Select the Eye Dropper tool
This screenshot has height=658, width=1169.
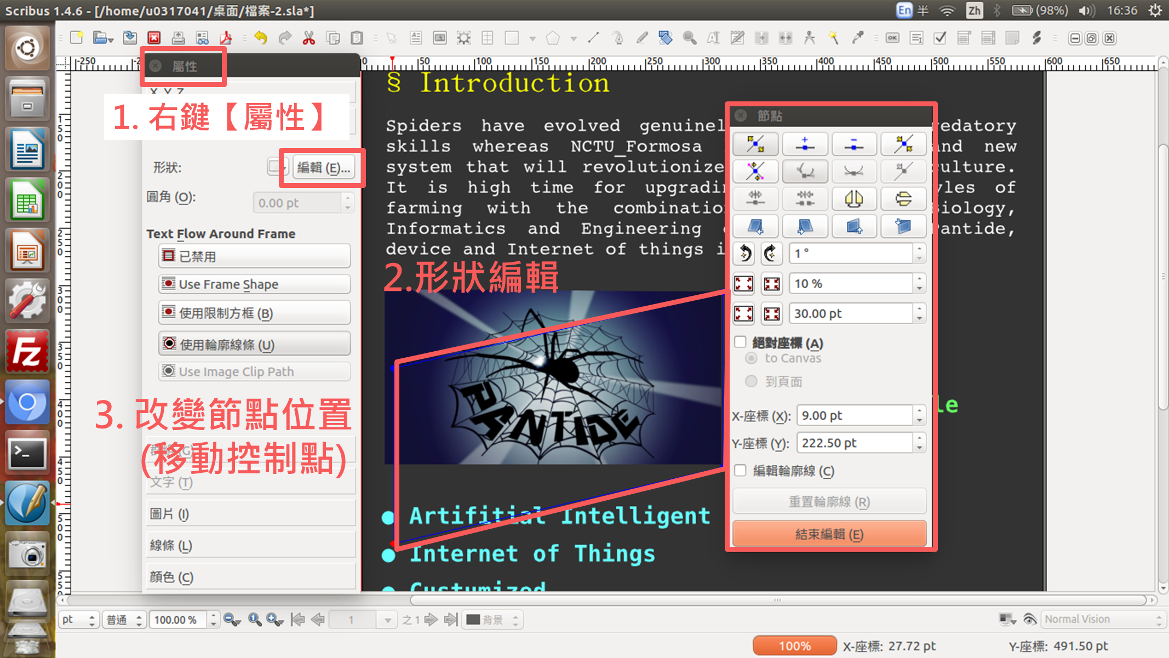[x=858, y=38]
